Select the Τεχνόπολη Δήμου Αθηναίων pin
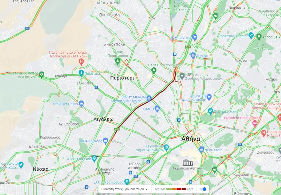Screen dimensions: 281x195 pos(166,147)
